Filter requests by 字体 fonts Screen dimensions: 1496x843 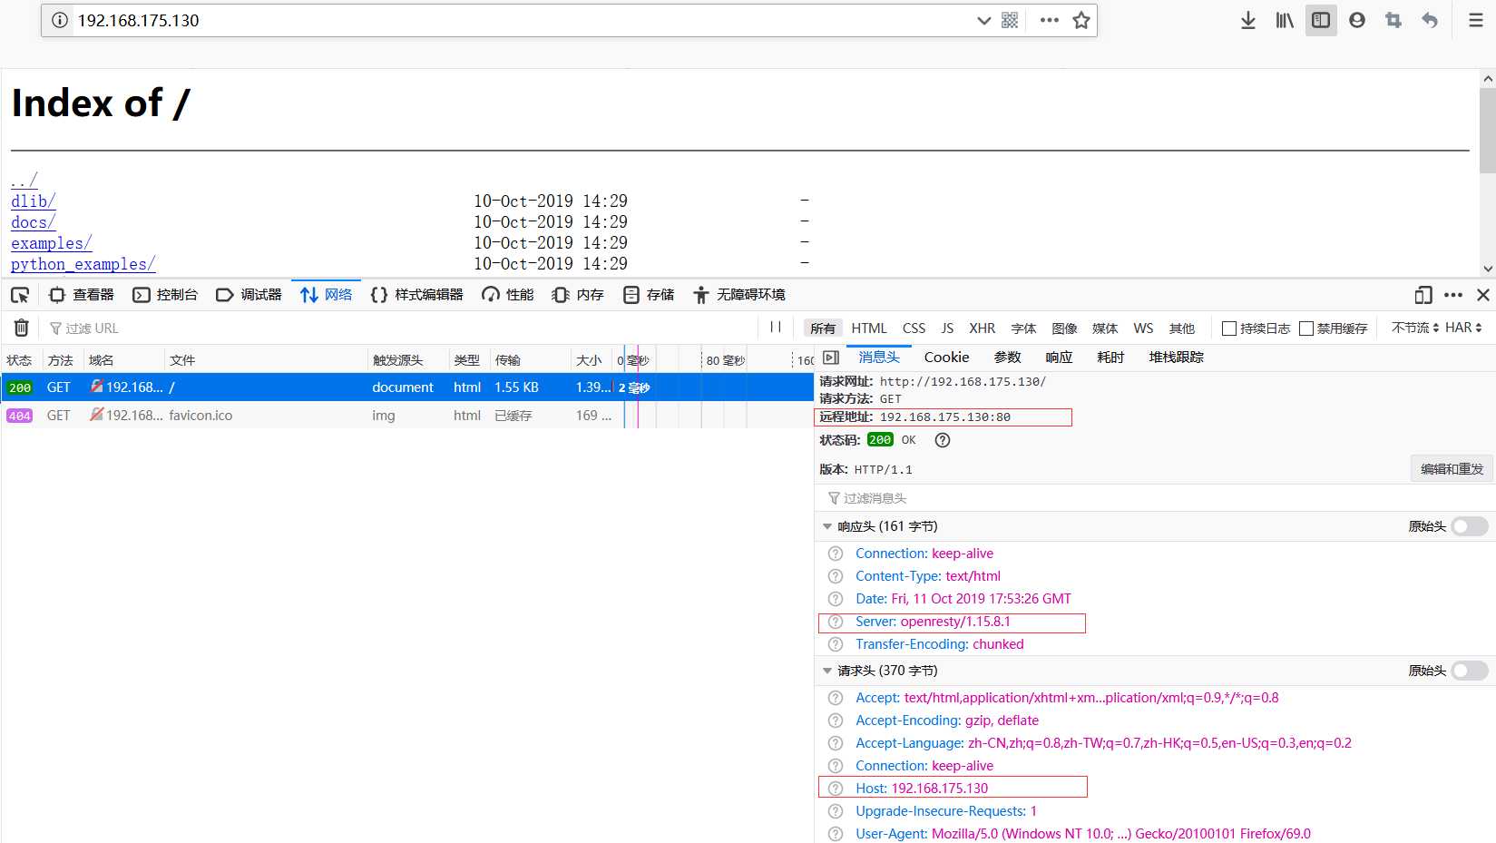(x=1024, y=328)
